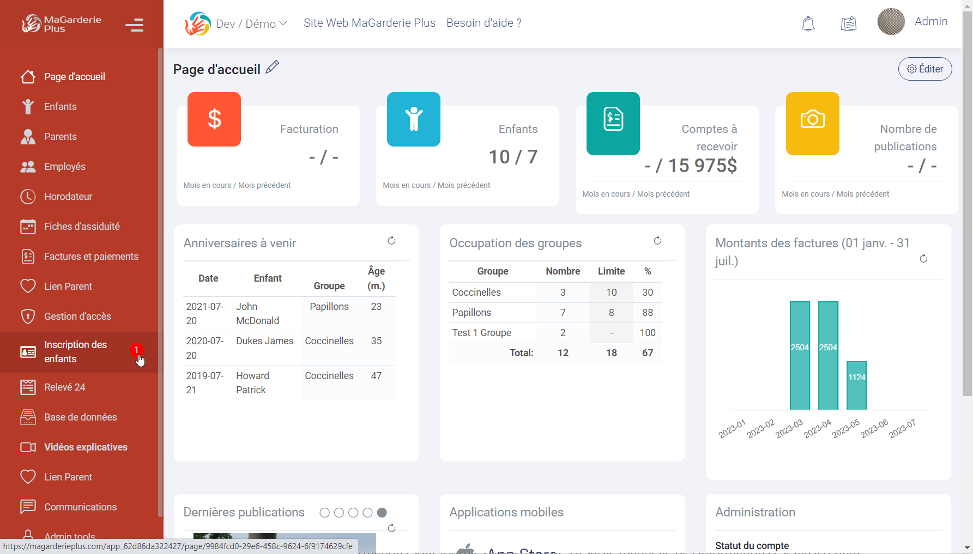Click the orange Facturation dollar icon
The height and width of the screenshot is (554, 973).
point(214,119)
